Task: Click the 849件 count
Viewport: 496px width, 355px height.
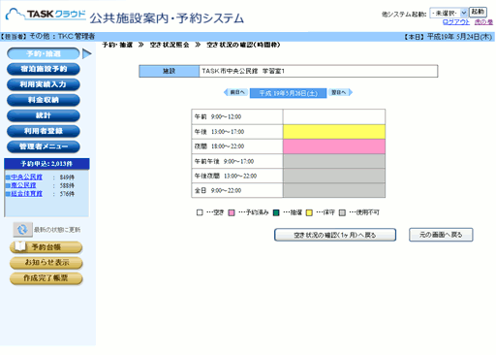Action: click(x=67, y=177)
